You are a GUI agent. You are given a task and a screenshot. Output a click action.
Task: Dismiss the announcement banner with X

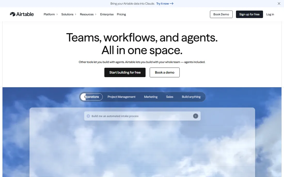279,4
